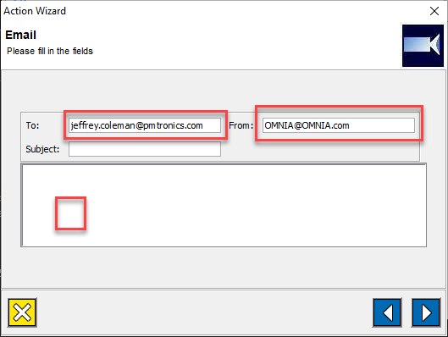Click the camera icon in the header
The width and height of the screenshot is (448, 337).
[x=423, y=46]
